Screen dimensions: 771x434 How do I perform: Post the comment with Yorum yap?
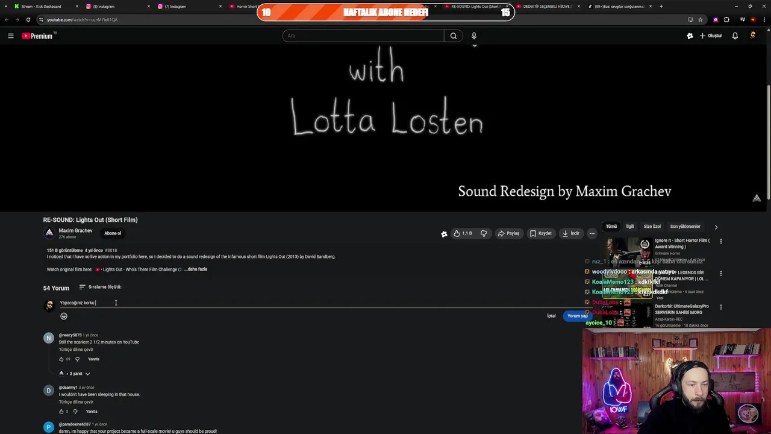coord(577,316)
